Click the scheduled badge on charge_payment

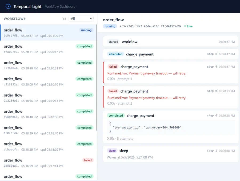pos(115,54)
